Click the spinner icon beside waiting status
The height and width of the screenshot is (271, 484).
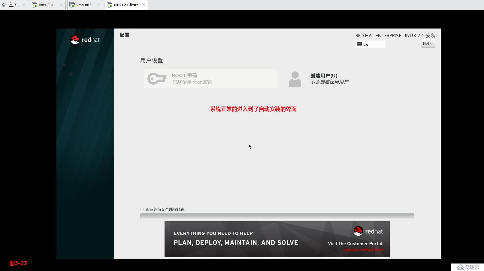pos(142,209)
